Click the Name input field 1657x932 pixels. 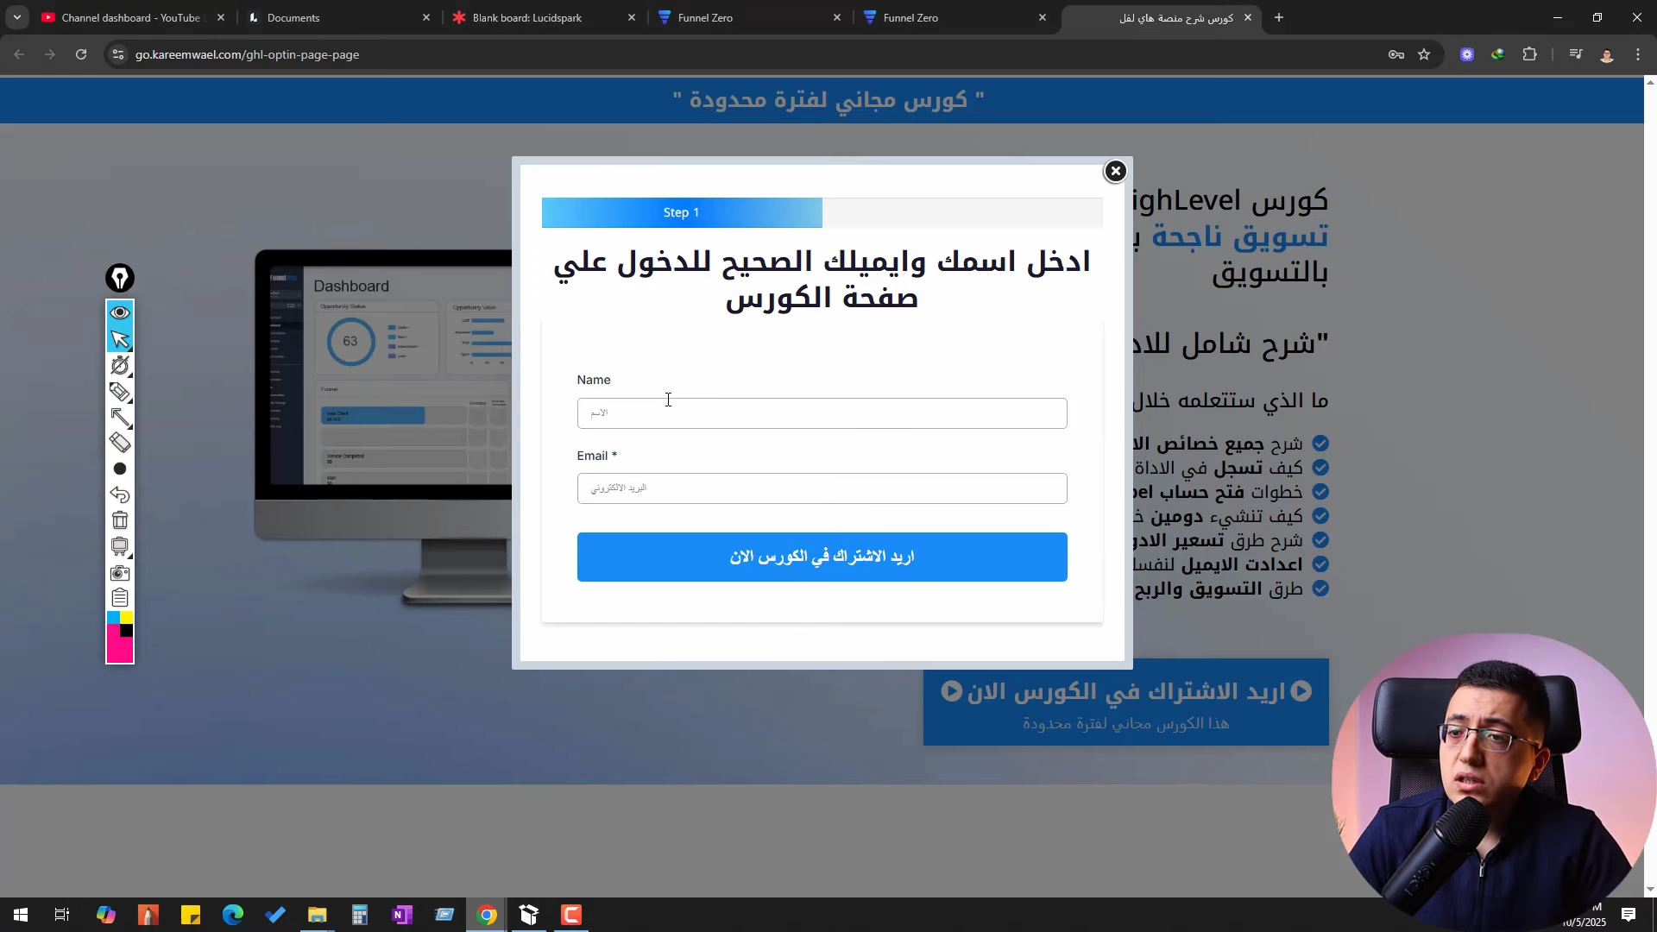coord(822,413)
